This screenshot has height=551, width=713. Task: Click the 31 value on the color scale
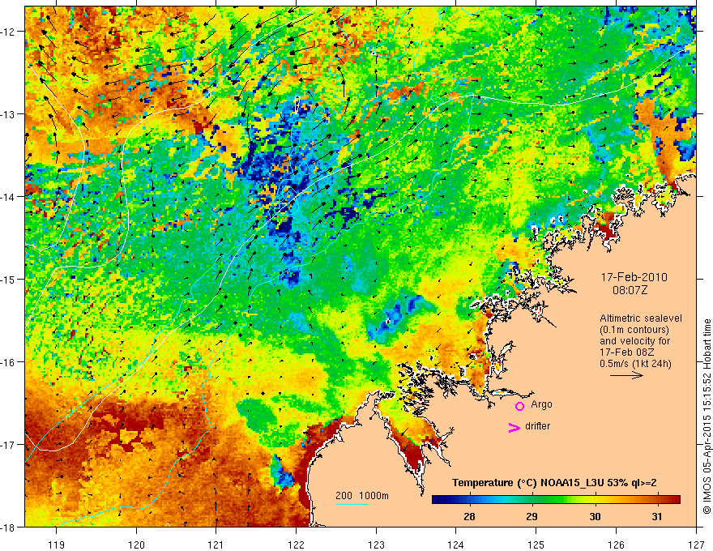(656, 516)
